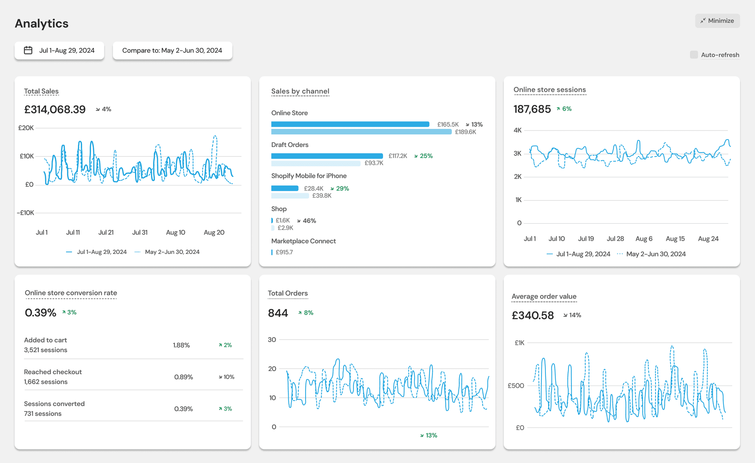
Task: Click the £340.58 average order value
Action: tap(533, 315)
